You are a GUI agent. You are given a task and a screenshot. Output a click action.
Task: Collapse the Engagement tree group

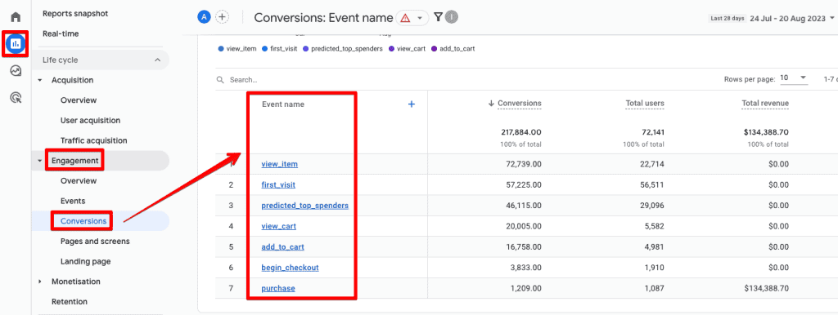coord(39,161)
